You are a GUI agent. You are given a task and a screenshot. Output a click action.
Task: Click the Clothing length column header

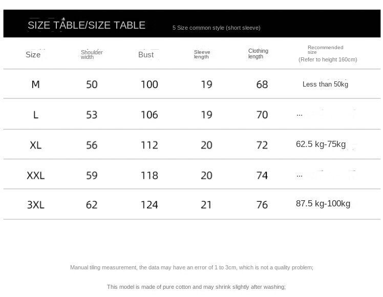[x=258, y=53]
